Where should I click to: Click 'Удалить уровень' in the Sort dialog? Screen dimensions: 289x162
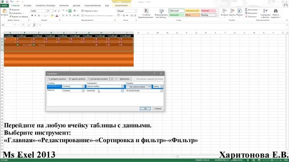coord(77,79)
